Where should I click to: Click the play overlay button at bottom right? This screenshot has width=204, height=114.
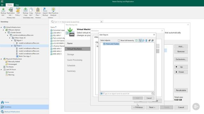196,106
